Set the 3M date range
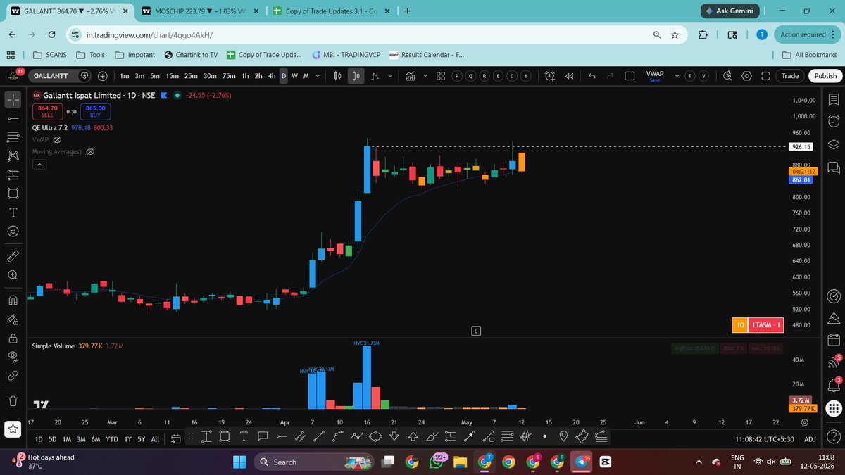Viewport: 845px width, 475px height. (82, 438)
